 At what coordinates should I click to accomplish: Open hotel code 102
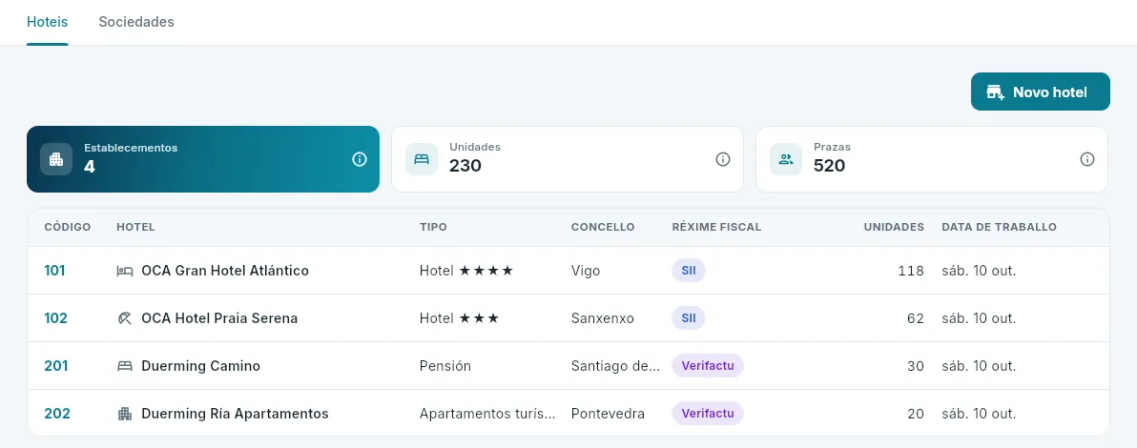56,319
